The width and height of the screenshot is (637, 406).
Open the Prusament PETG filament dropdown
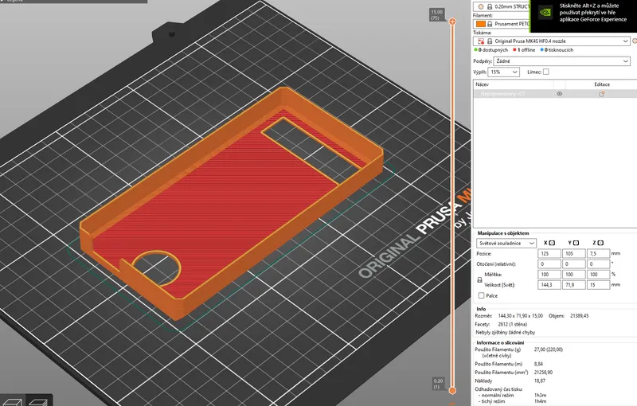point(502,24)
